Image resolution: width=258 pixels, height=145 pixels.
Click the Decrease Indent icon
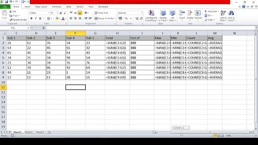pos(86,19)
